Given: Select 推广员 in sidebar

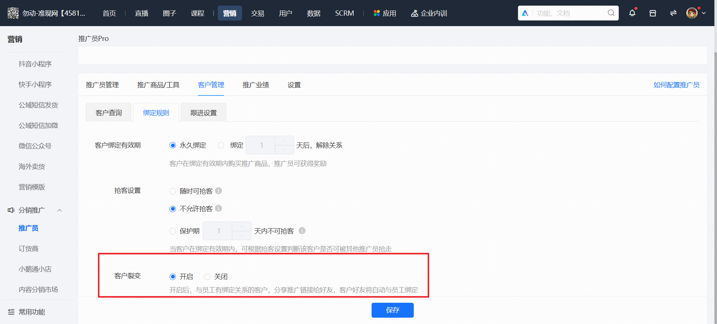Looking at the screenshot, I should tap(28, 228).
